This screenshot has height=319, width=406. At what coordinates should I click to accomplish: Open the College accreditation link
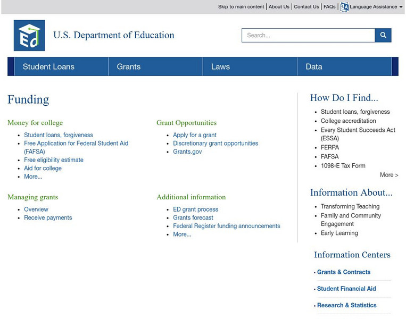tap(348, 121)
